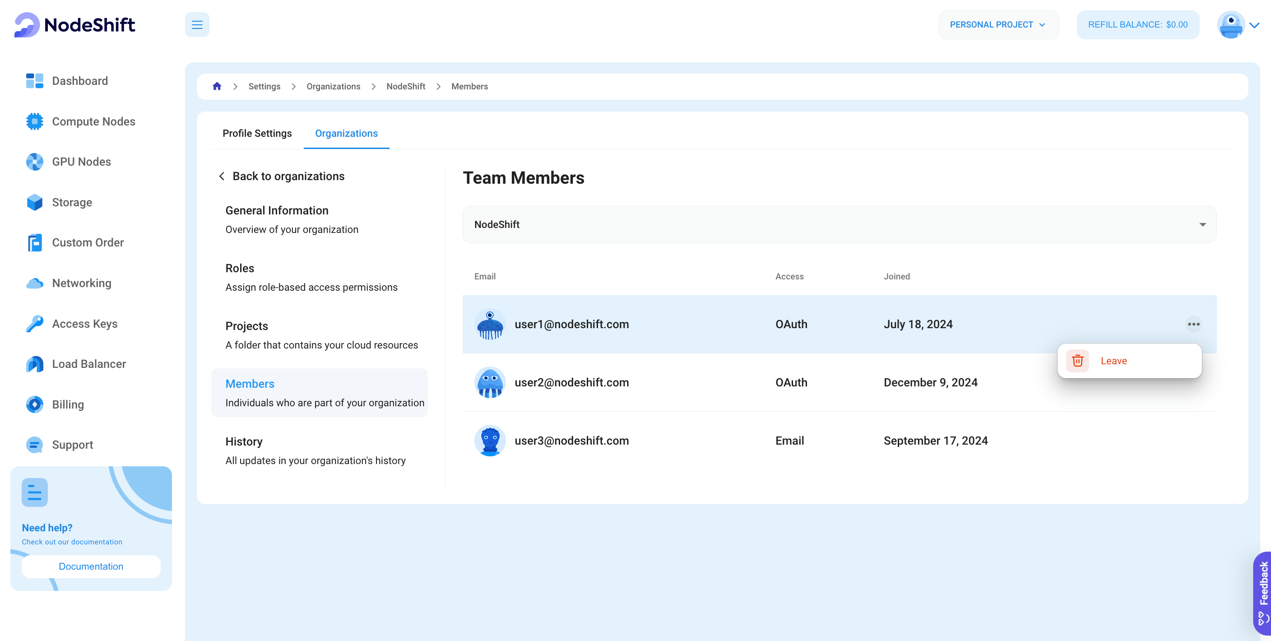Click OAuth access value for user2
The height and width of the screenshot is (641, 1271).
pyautogui.click(x=791, y=382)
